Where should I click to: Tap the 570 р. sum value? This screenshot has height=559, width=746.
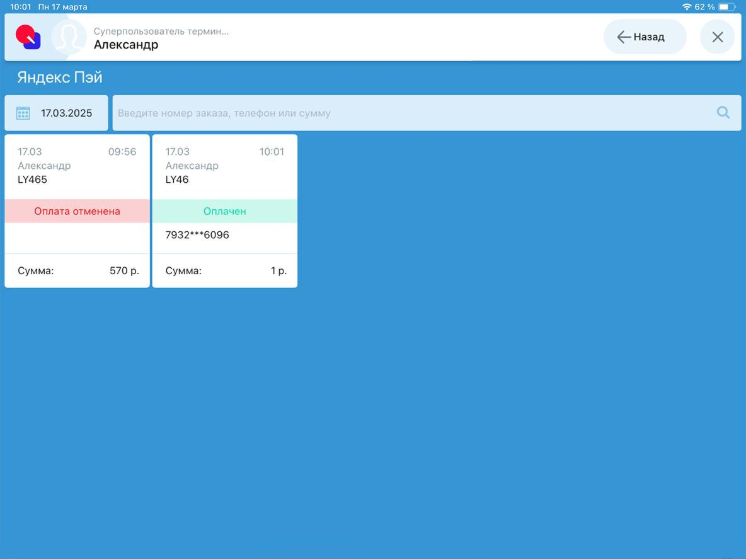[x=124, y=271]
